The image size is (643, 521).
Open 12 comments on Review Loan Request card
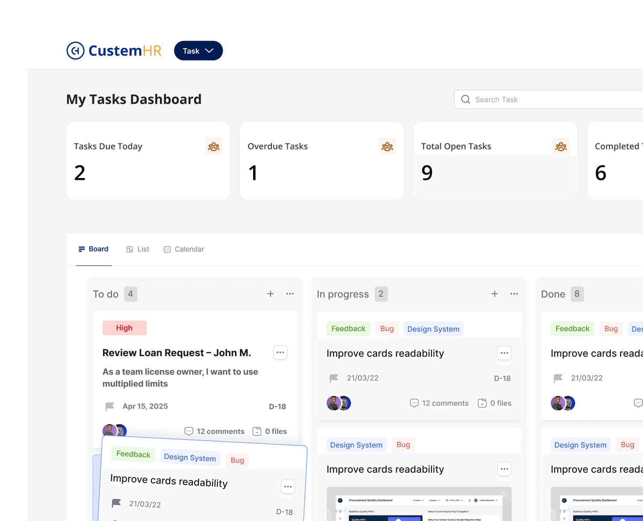215,431
